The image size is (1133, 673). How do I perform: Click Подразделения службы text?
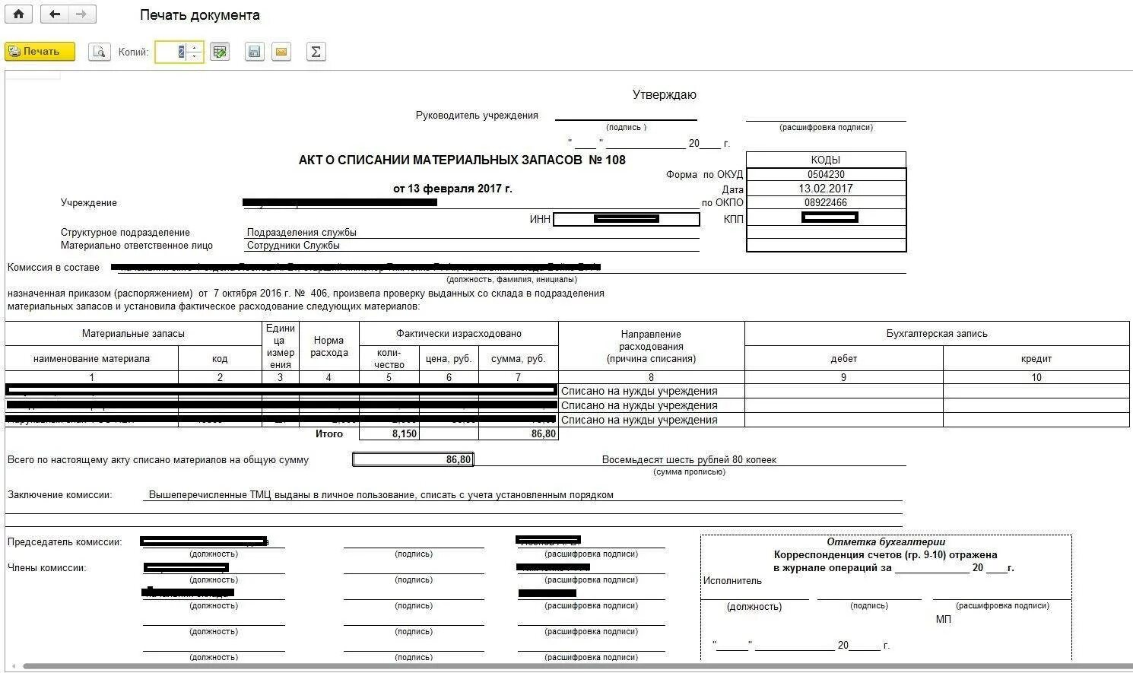pos(301,233)
